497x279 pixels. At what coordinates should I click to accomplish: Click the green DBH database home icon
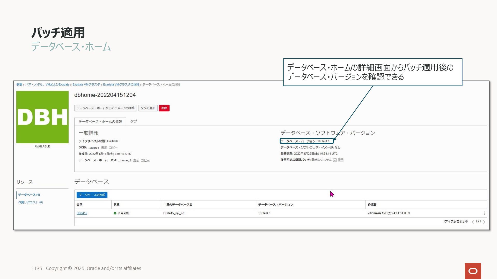(x=42, y=117)
